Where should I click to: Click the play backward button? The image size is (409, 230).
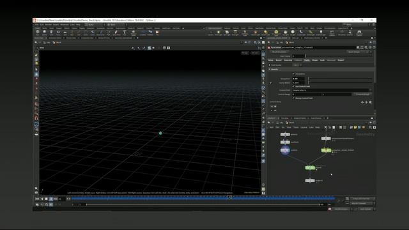(42, 199)
